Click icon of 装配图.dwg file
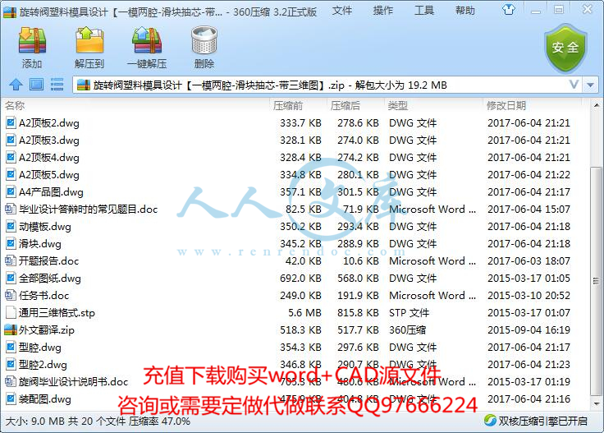Screen dimensions: 604x433 tap(11, 399)
